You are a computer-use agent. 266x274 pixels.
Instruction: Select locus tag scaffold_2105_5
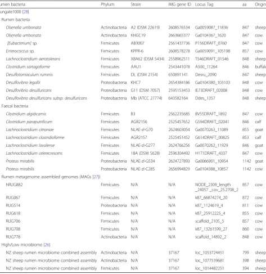coord(209,221)
